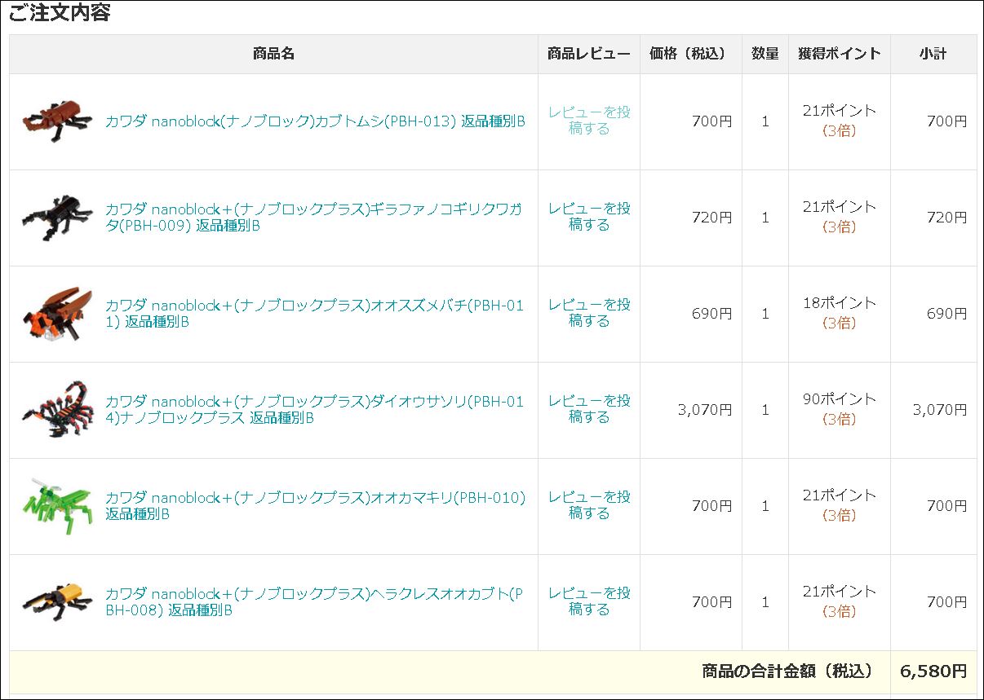Open the ダイオウサソリ product name link
This screenshot has height=700, width=984.
click(x=314, y=410)
